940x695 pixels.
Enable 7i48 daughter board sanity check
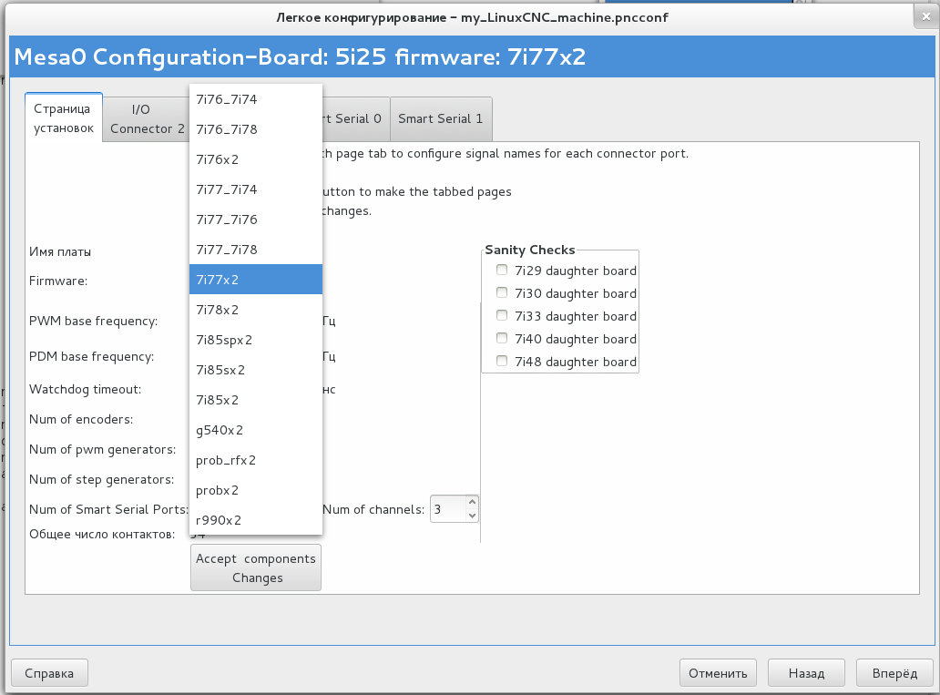502,361
